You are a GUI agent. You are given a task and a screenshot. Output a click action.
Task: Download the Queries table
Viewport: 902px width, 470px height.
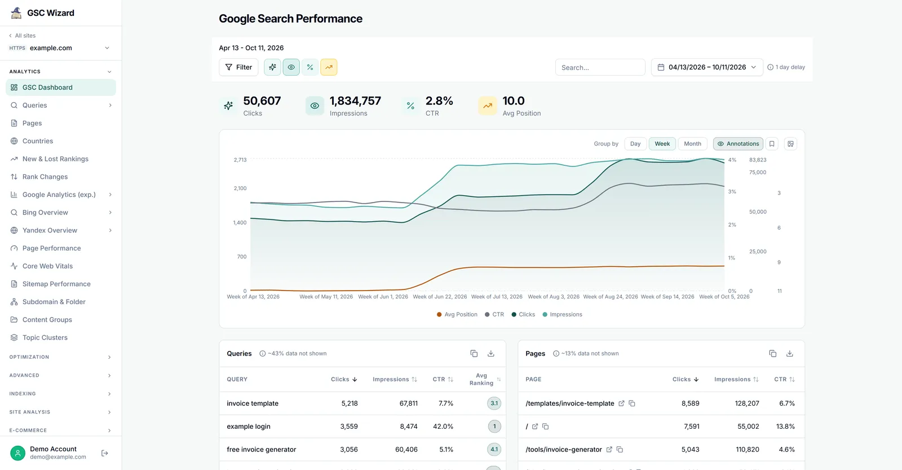[x=491, y=354]
